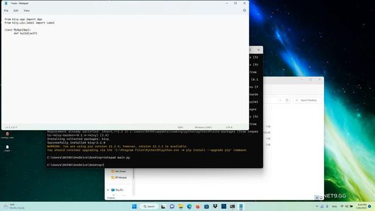
Task: Click the Notepad app icon in title bar
Action: 6,4
